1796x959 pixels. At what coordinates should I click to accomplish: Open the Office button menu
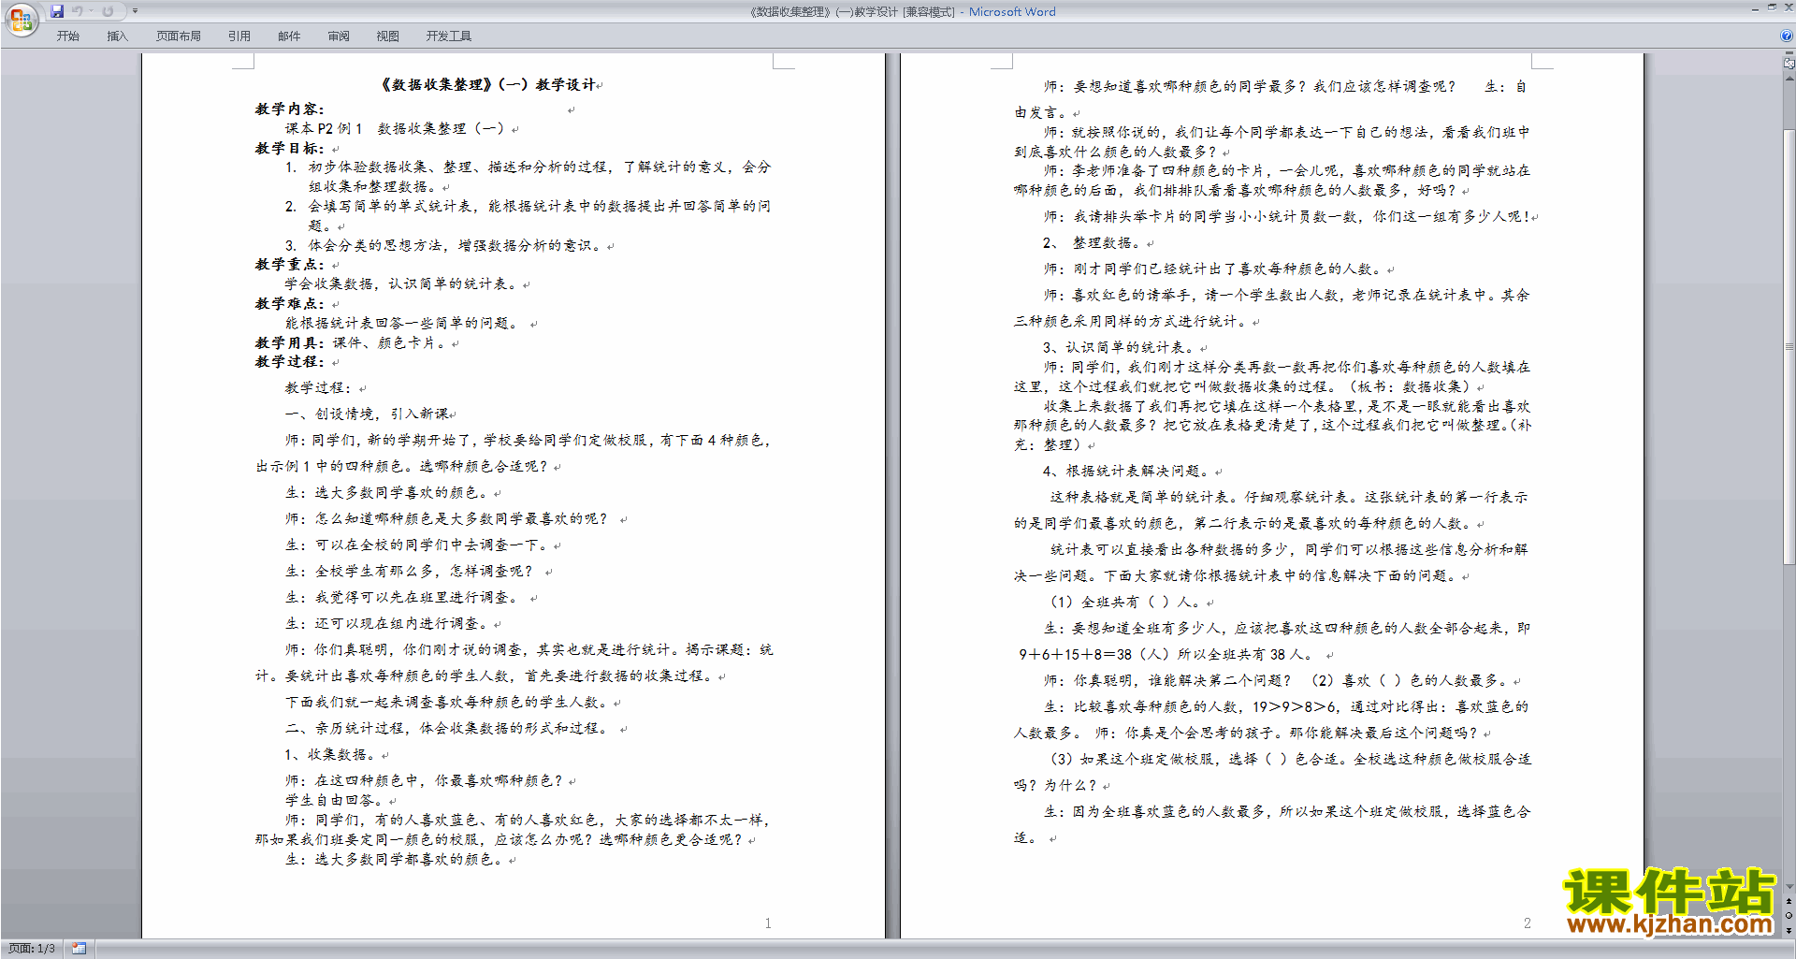(21, 19)
